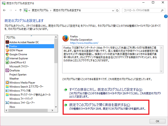Select Project Spartan in the list
The height and width of the screenshot is (126, 168).
click(x=18, y=75)
